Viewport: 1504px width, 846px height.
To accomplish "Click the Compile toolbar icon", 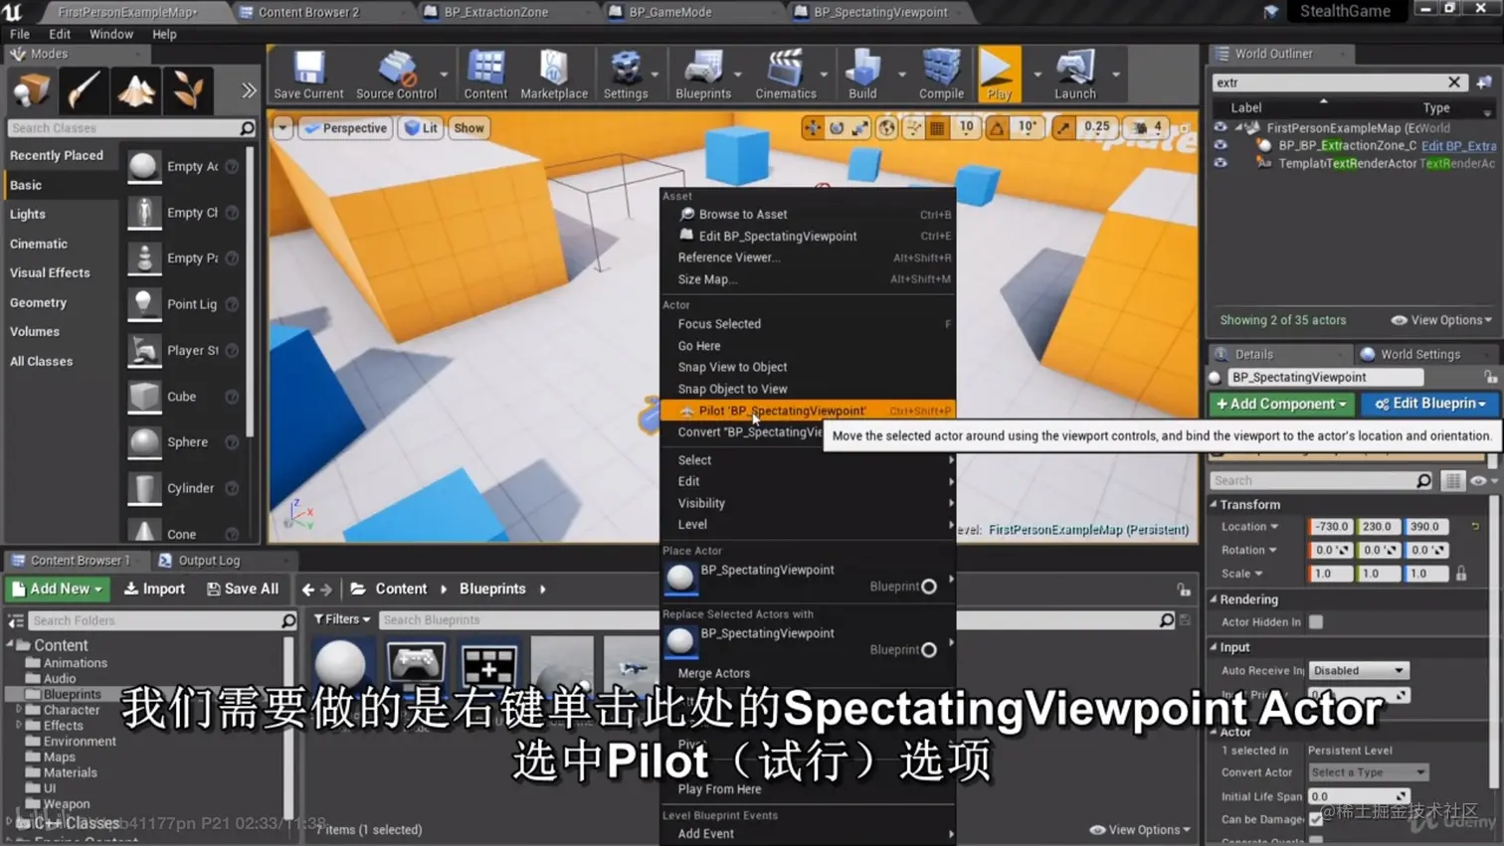I will point(941,75).
